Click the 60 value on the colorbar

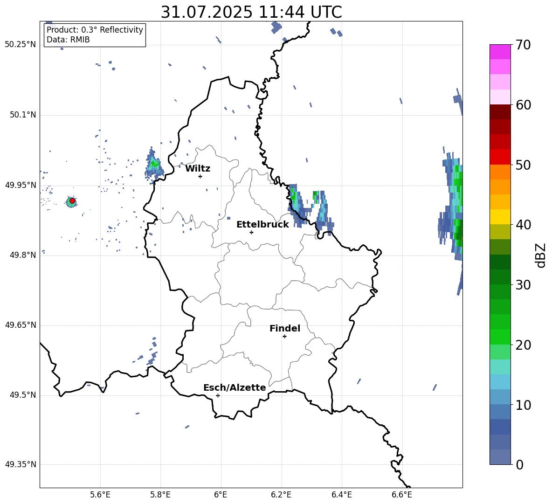coord(523,105)
